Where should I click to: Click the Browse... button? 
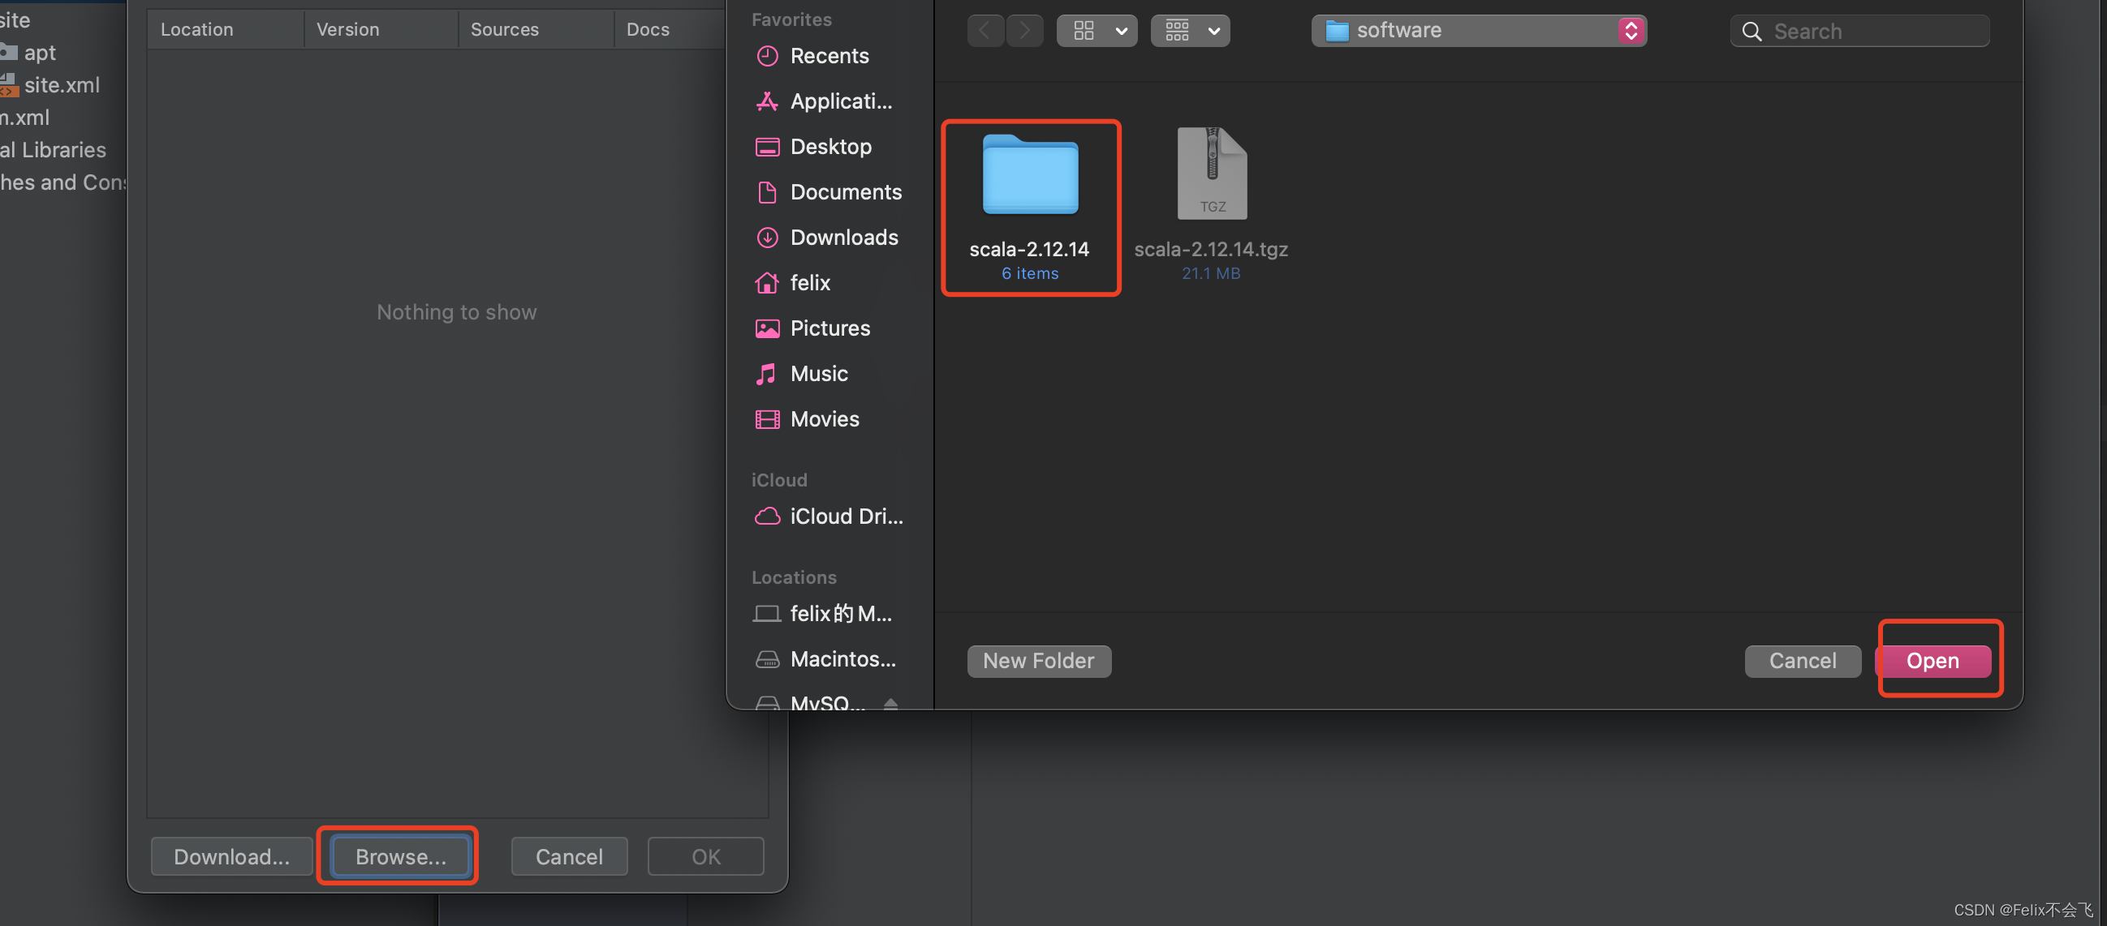(400, 855)
